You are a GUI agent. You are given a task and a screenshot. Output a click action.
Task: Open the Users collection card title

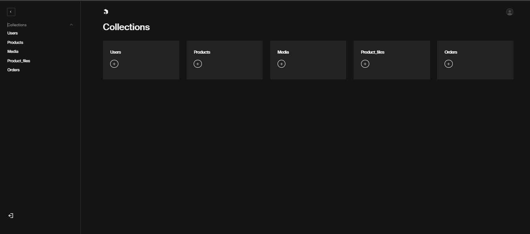116,52
